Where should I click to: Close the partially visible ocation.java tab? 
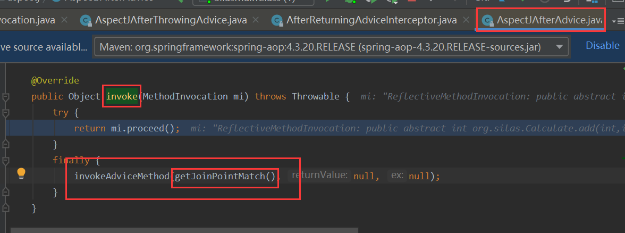pos(64,20)
